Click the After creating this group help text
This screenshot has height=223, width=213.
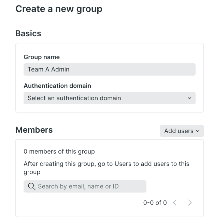point(106,168)
